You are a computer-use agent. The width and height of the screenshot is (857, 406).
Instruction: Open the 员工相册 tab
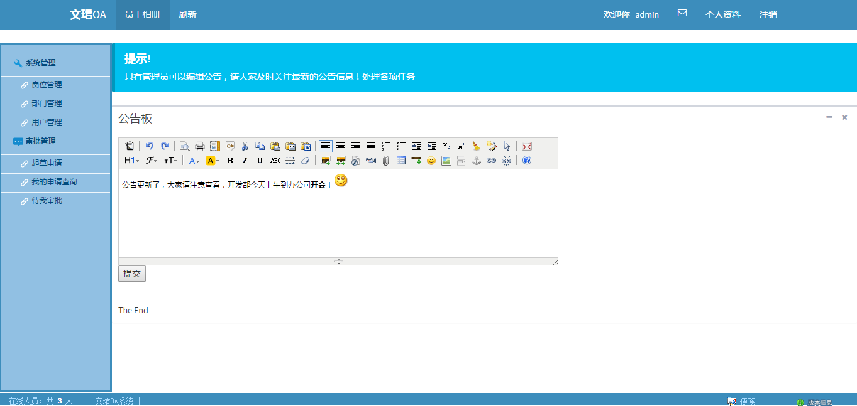(x=143, y=14)
